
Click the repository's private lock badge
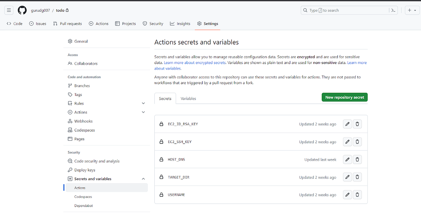tap(67, 10)
